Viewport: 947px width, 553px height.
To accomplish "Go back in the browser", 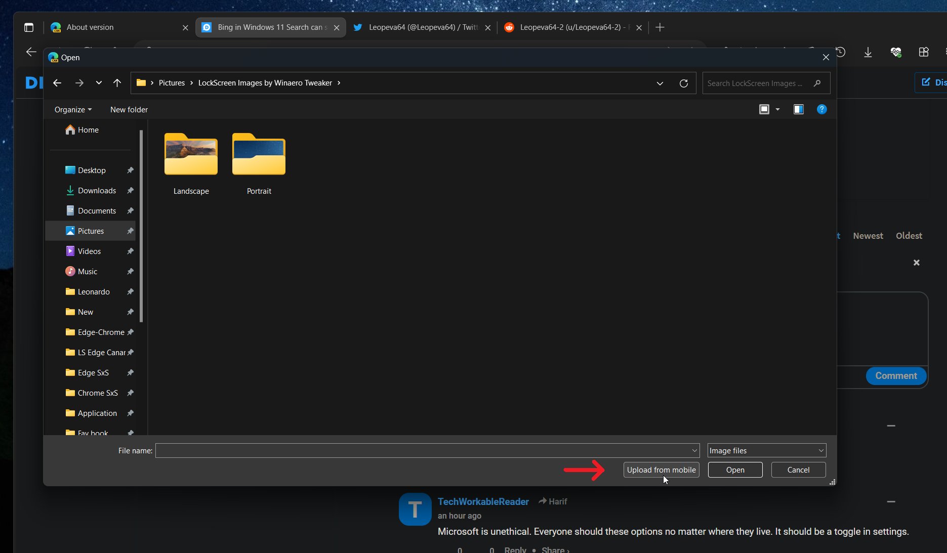I will (31, 52).
